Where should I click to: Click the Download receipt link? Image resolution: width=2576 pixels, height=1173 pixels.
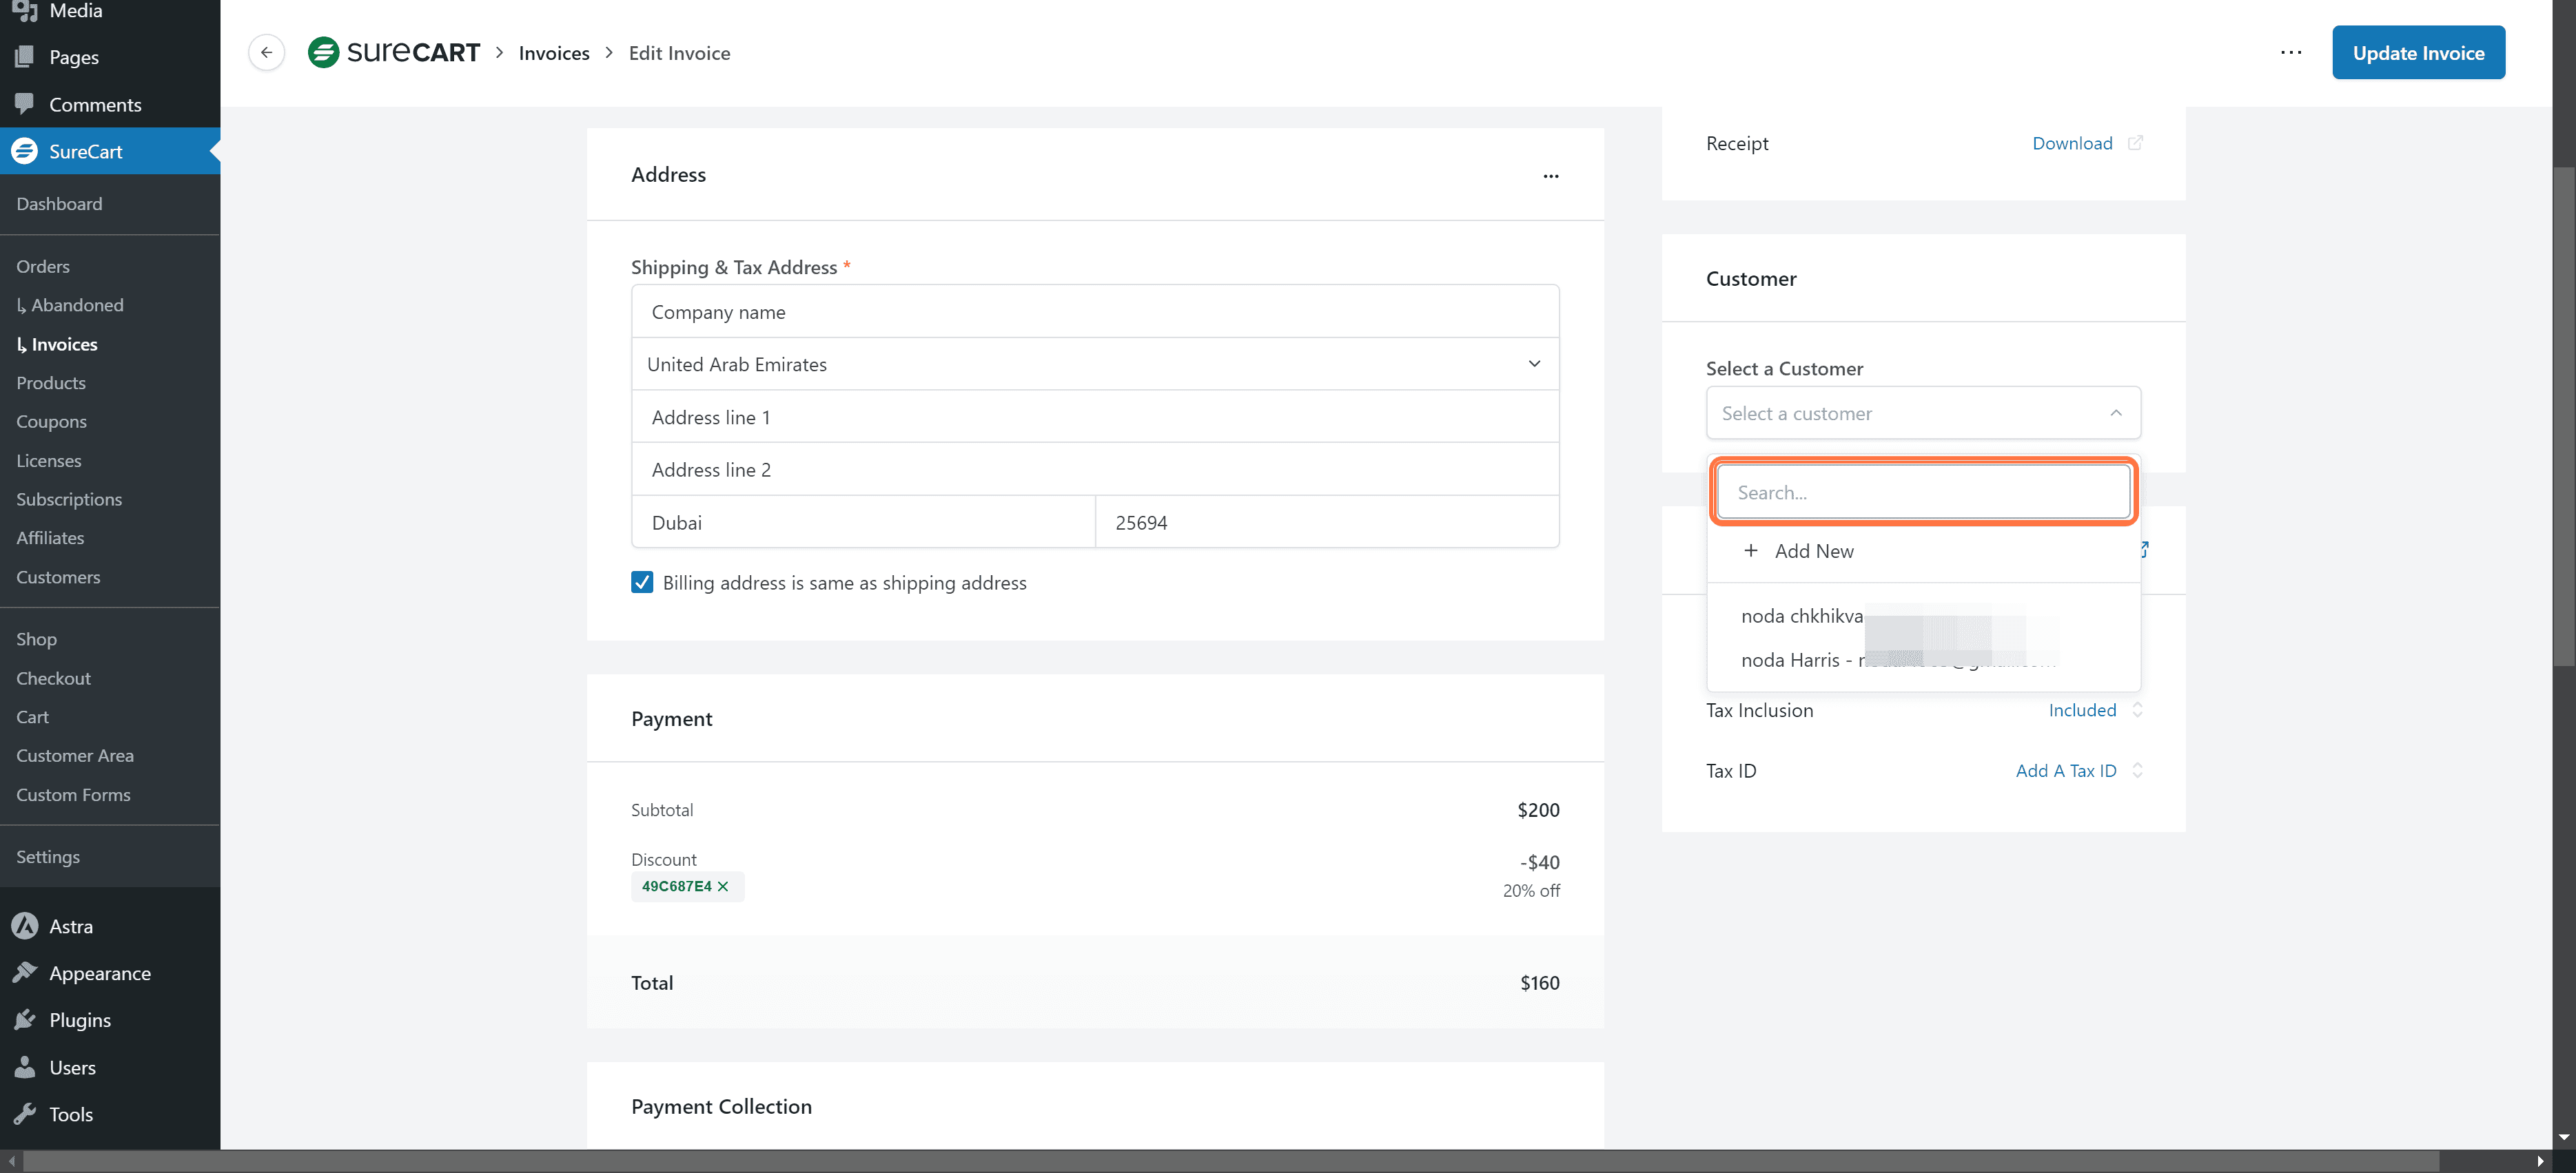coord(2071,143)
